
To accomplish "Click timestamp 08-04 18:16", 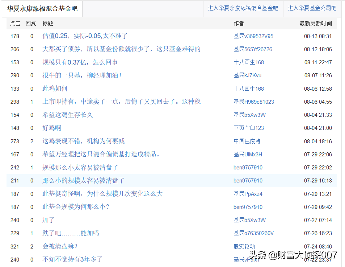I will point(318,141).
